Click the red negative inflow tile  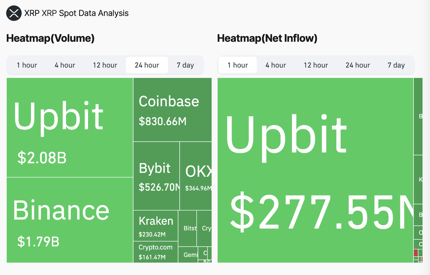point(416,253)
